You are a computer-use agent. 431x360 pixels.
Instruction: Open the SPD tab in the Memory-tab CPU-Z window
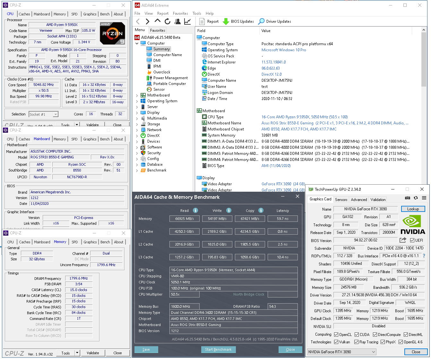(75, 242)
